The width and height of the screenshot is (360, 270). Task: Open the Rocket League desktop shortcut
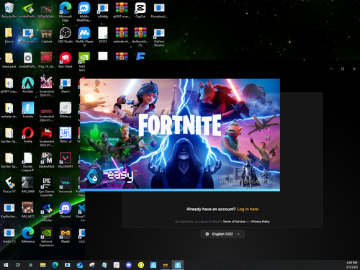[x=28, y=162]
